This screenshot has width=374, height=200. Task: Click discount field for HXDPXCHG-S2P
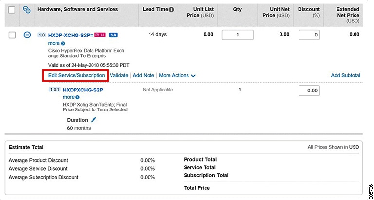[x=309, y=91]
